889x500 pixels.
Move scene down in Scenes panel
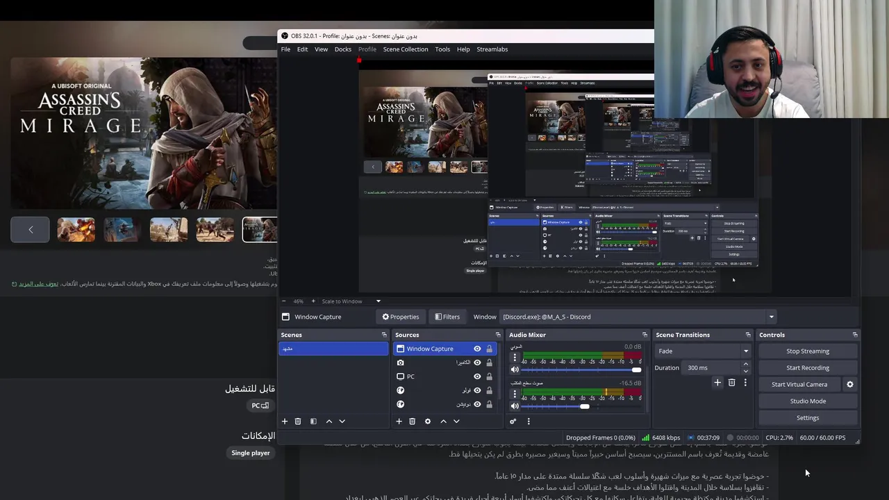point(342,421)
